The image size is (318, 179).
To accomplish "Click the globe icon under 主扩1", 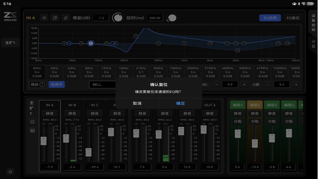I will pos(32,122).
